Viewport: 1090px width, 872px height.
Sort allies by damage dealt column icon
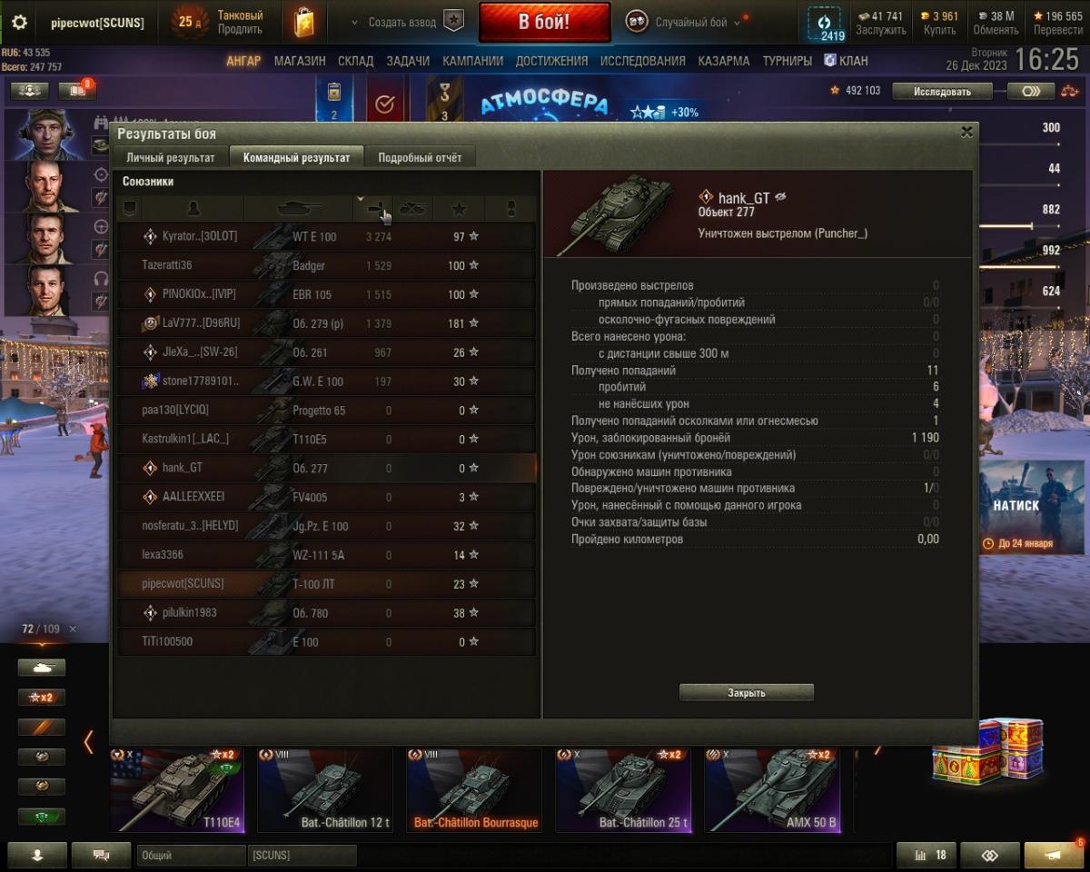[372, 209]
